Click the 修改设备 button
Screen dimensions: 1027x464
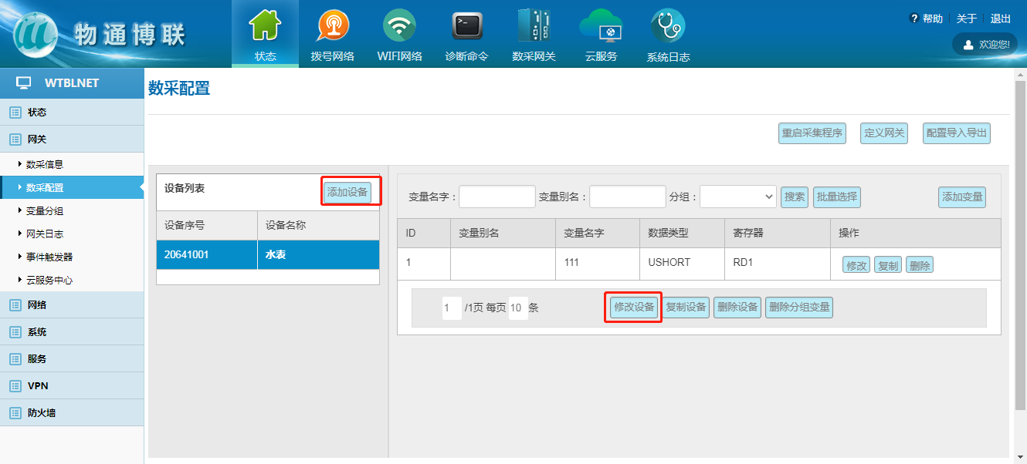(634, 308)
